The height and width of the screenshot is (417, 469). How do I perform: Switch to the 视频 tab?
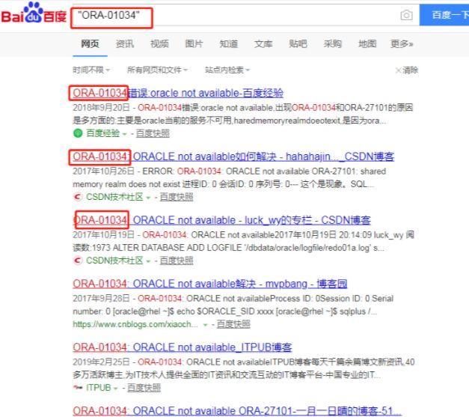click(159, 44)
